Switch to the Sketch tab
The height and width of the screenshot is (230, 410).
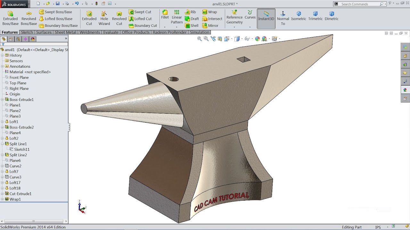[x=27, y=32]
